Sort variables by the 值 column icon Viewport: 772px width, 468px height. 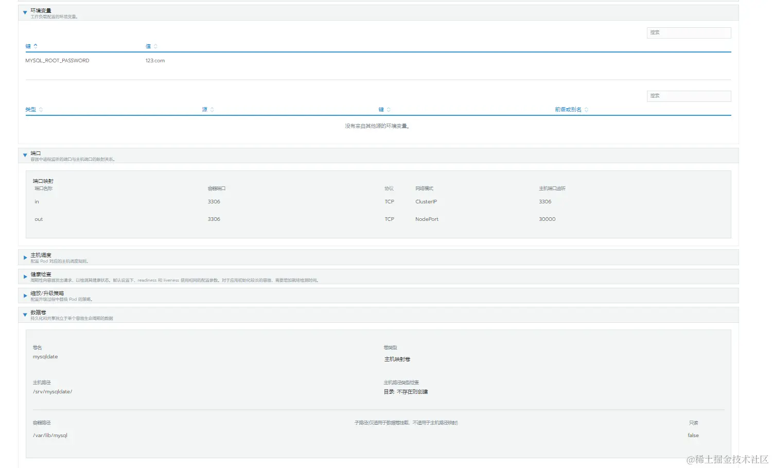point(155,46)
